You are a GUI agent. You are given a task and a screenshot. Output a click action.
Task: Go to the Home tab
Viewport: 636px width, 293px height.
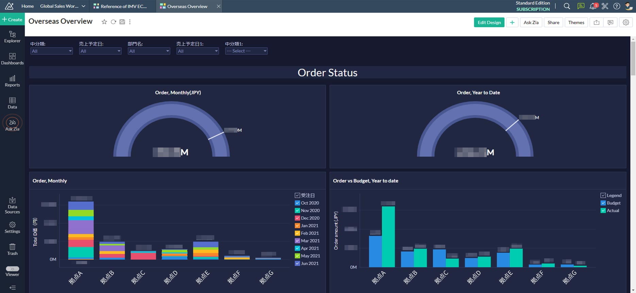[28, 6]
